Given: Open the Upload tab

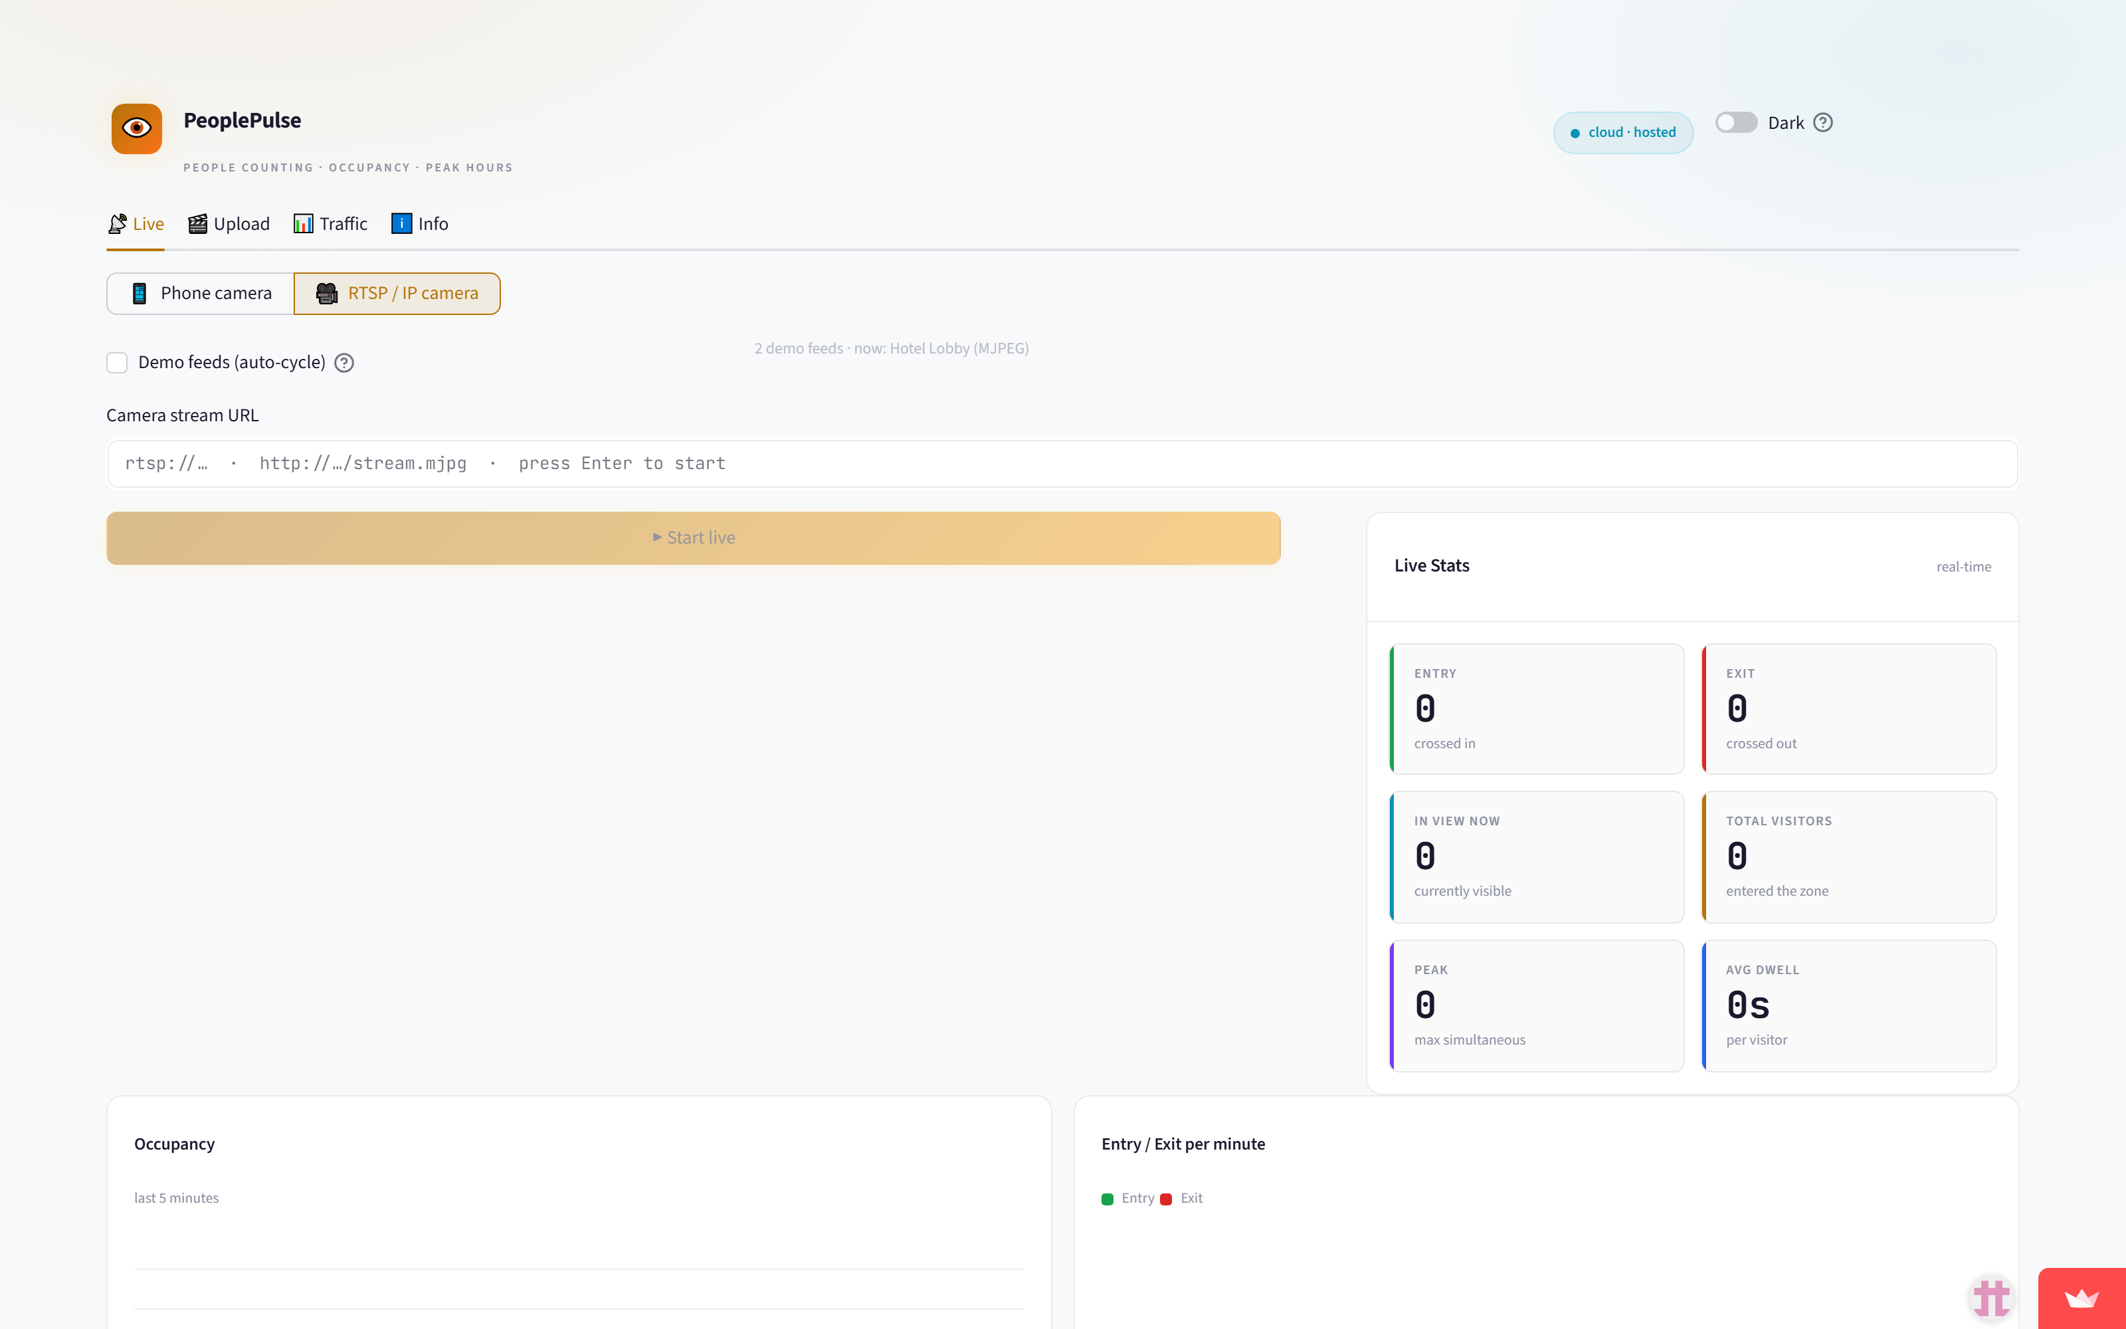Looking at the screenshot, I should pyautogui.click(x=229, y=224).
